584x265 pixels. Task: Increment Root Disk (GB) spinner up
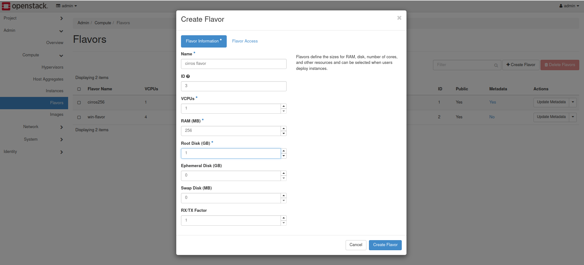(x=284, y=151)
